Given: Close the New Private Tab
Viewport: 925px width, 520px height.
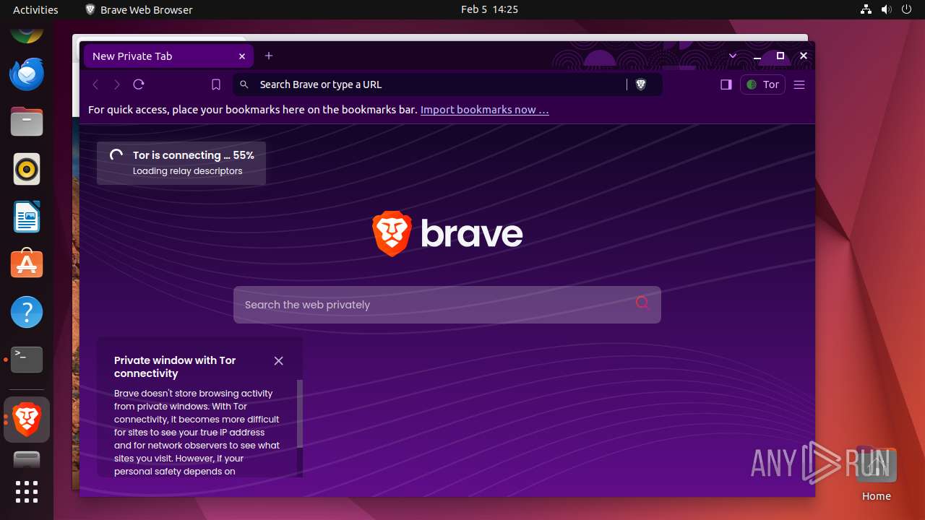Looking at the screenshot, I should [242, 56].
